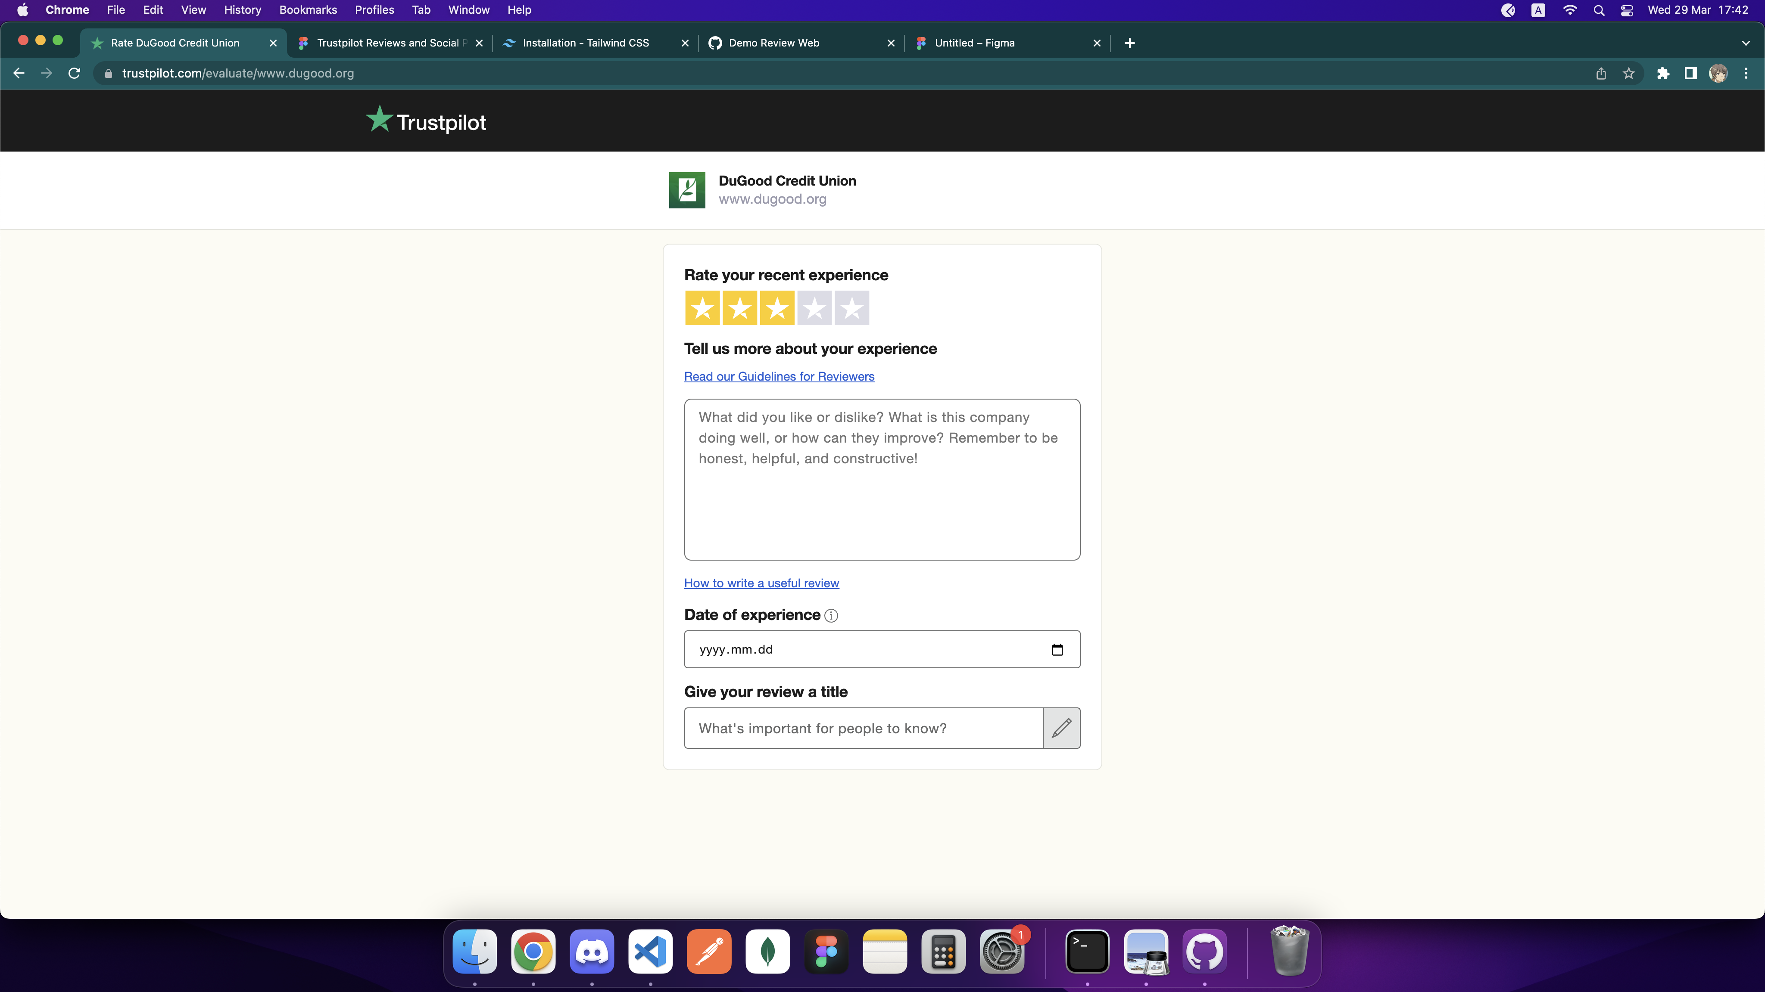This screenshot has width=1765, height=992.
Task: Click the extensions puzzle icon in Chrome toolbar
Action: click(1664, 73)
